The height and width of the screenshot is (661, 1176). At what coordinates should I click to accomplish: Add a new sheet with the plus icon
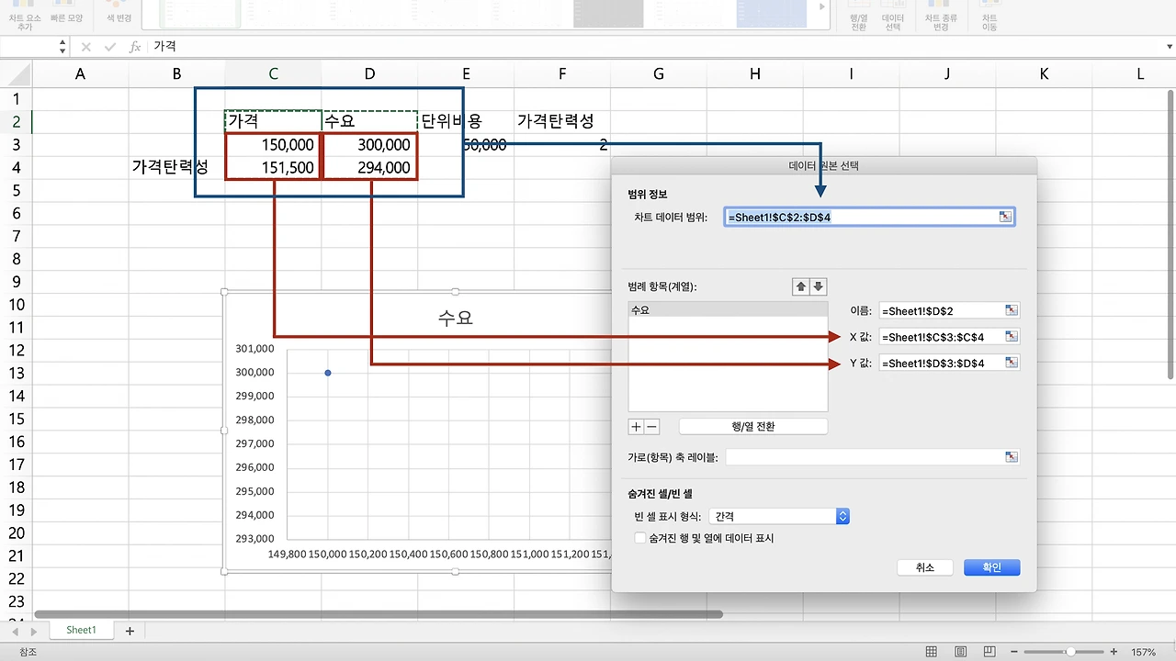130,631
